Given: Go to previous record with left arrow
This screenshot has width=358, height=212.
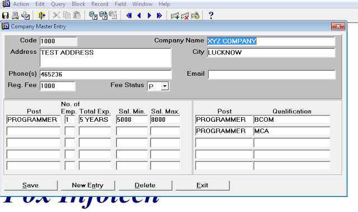Looking at the screenshot, I should pos(139,16).
